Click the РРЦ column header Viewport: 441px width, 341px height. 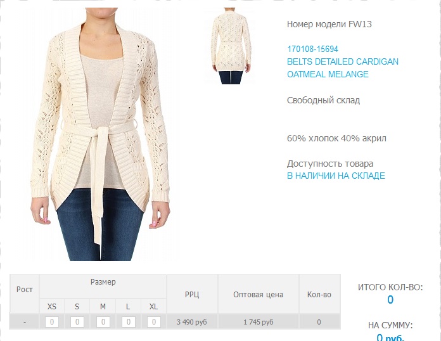point(192,294)
